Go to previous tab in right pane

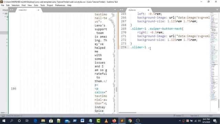point(121,10)
